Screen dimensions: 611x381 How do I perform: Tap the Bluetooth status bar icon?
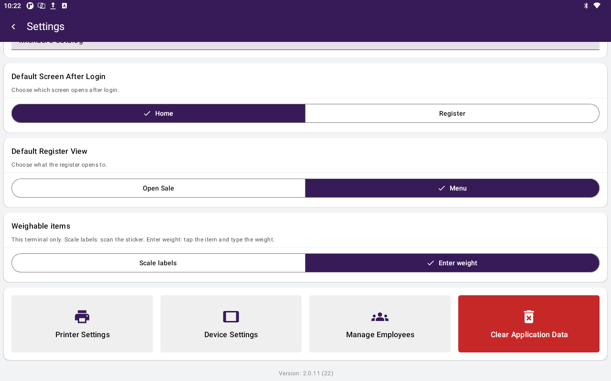pyautogui.click(x=586, y=6)
